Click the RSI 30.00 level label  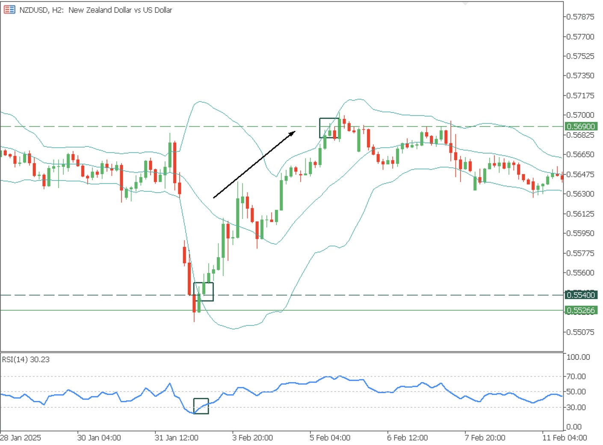coord(576,407)
